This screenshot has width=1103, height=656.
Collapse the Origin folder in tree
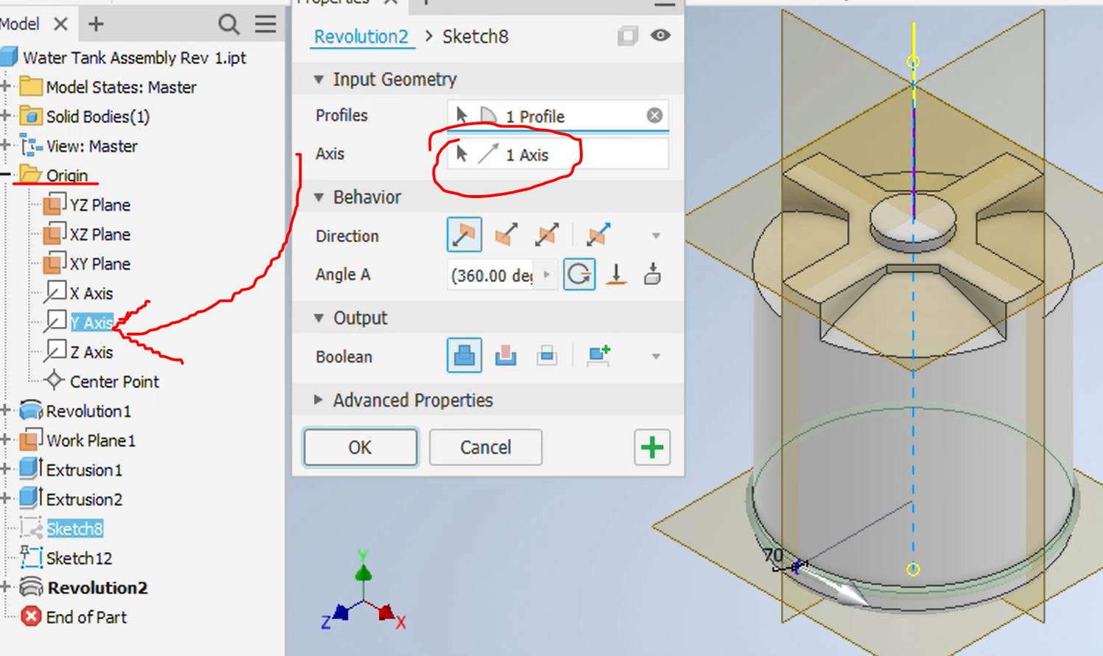click(5, 175)
